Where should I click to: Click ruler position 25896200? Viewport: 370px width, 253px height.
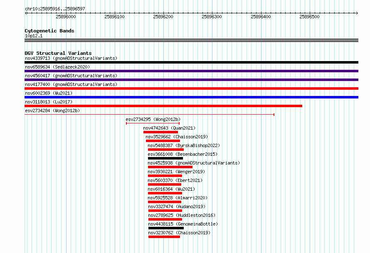point(163,17)
